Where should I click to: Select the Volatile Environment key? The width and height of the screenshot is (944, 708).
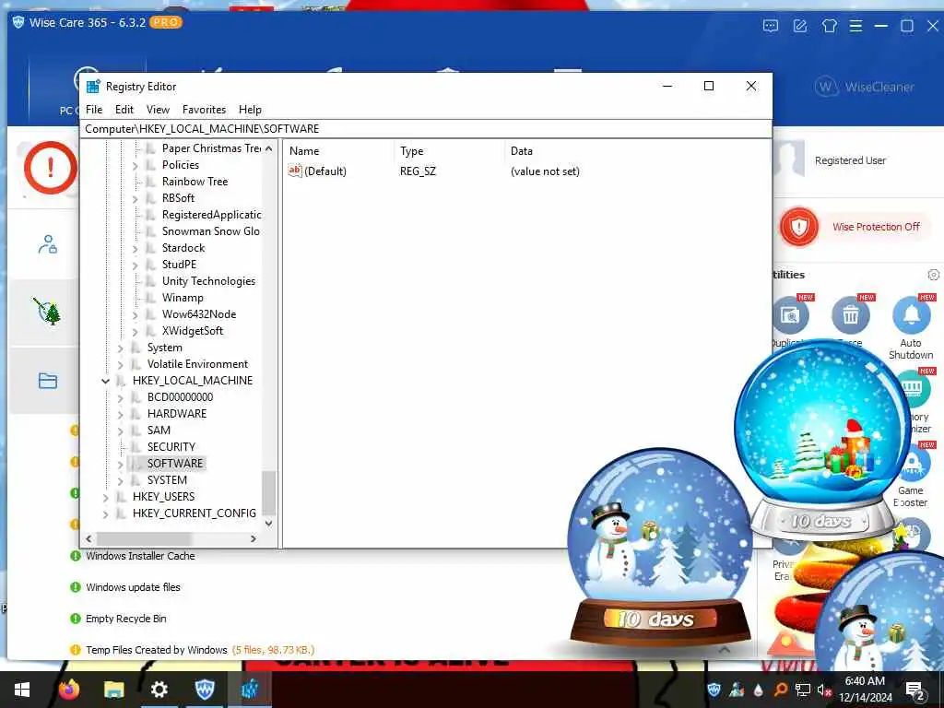[x=197, y=363]
